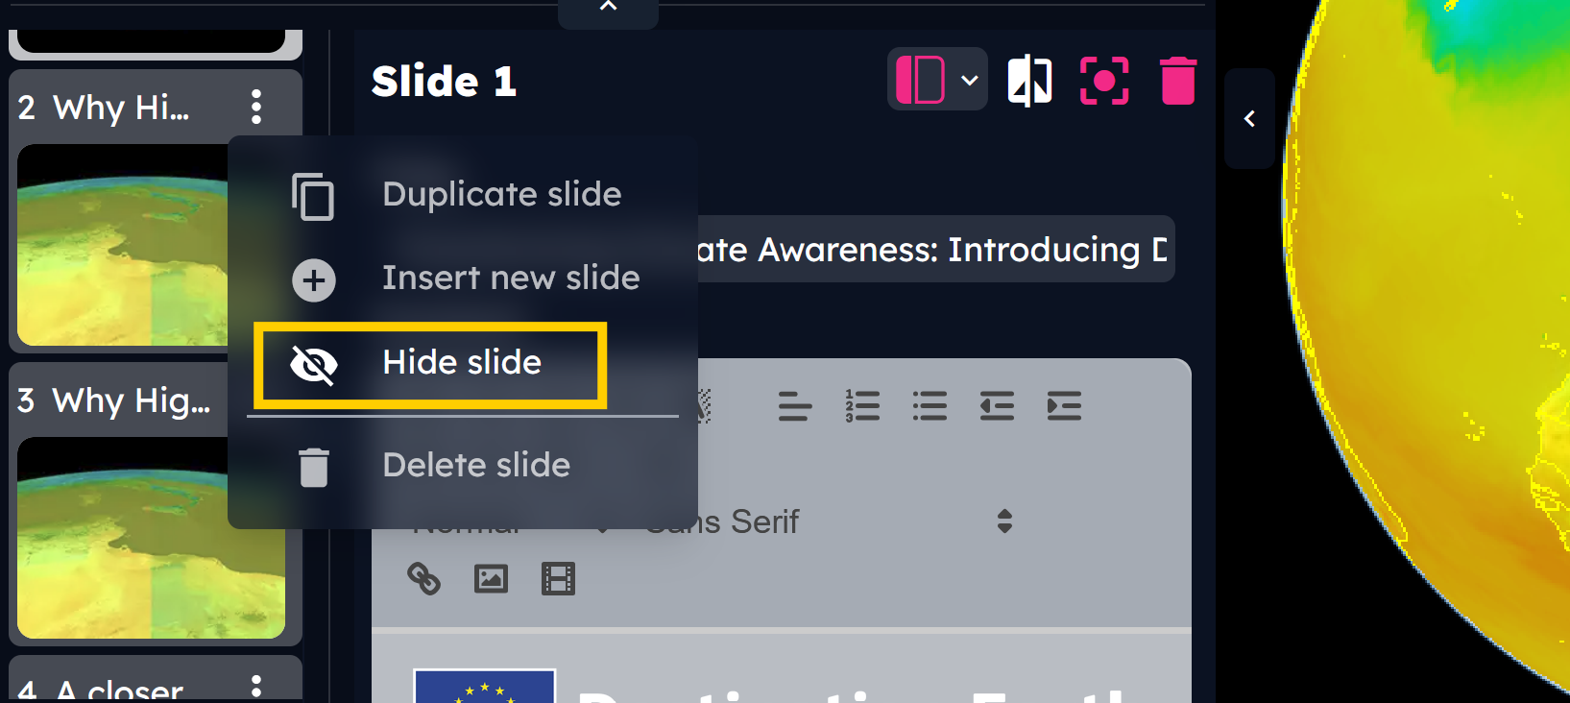
Task: Open options menu for slide 2
Action: pos(255,107)
